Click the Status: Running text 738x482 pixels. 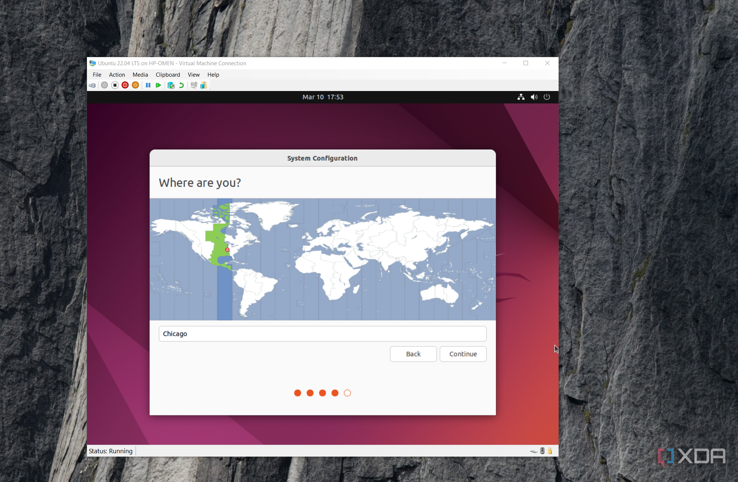point(111,451)
